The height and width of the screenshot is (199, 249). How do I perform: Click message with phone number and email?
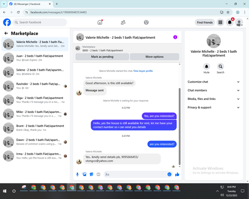[x=122, y=159]
